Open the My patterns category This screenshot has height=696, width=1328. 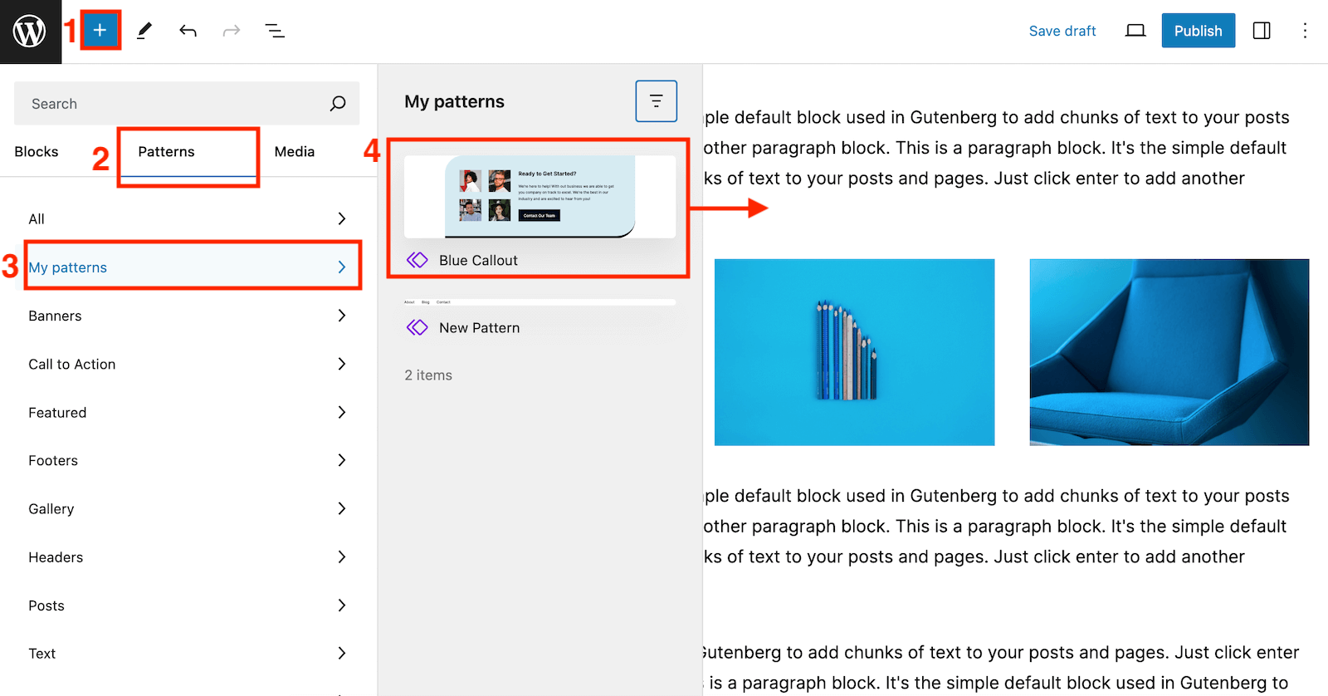188,267
